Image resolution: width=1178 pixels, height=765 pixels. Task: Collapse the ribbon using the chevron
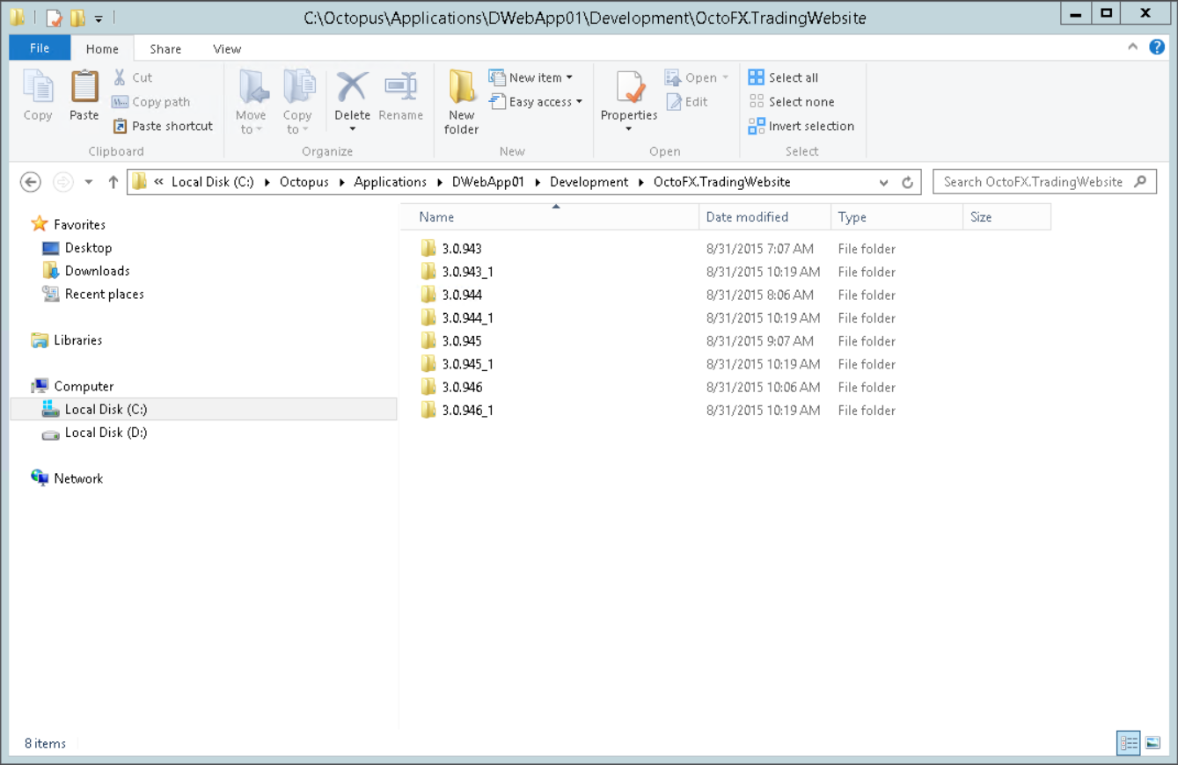pos(1133,47)
